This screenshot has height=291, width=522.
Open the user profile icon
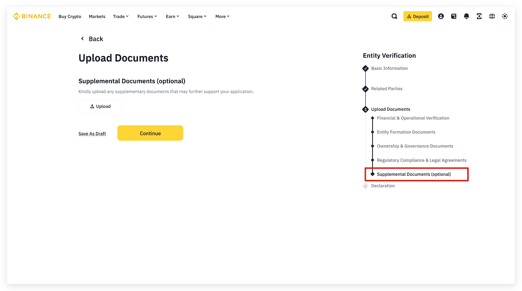(441, 16)
